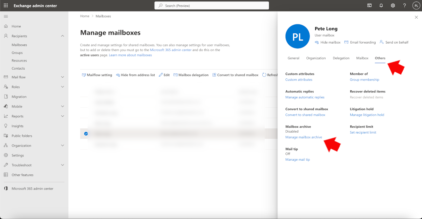Expand the Mail flow section chevron
The width and height of the screenshot is (422, 219).
(x=63, y=77)
